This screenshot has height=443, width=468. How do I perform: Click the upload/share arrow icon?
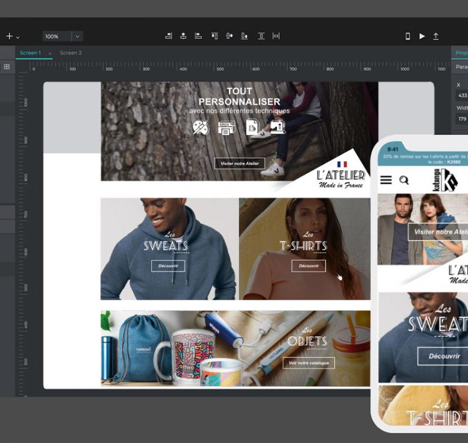[436, 36]
